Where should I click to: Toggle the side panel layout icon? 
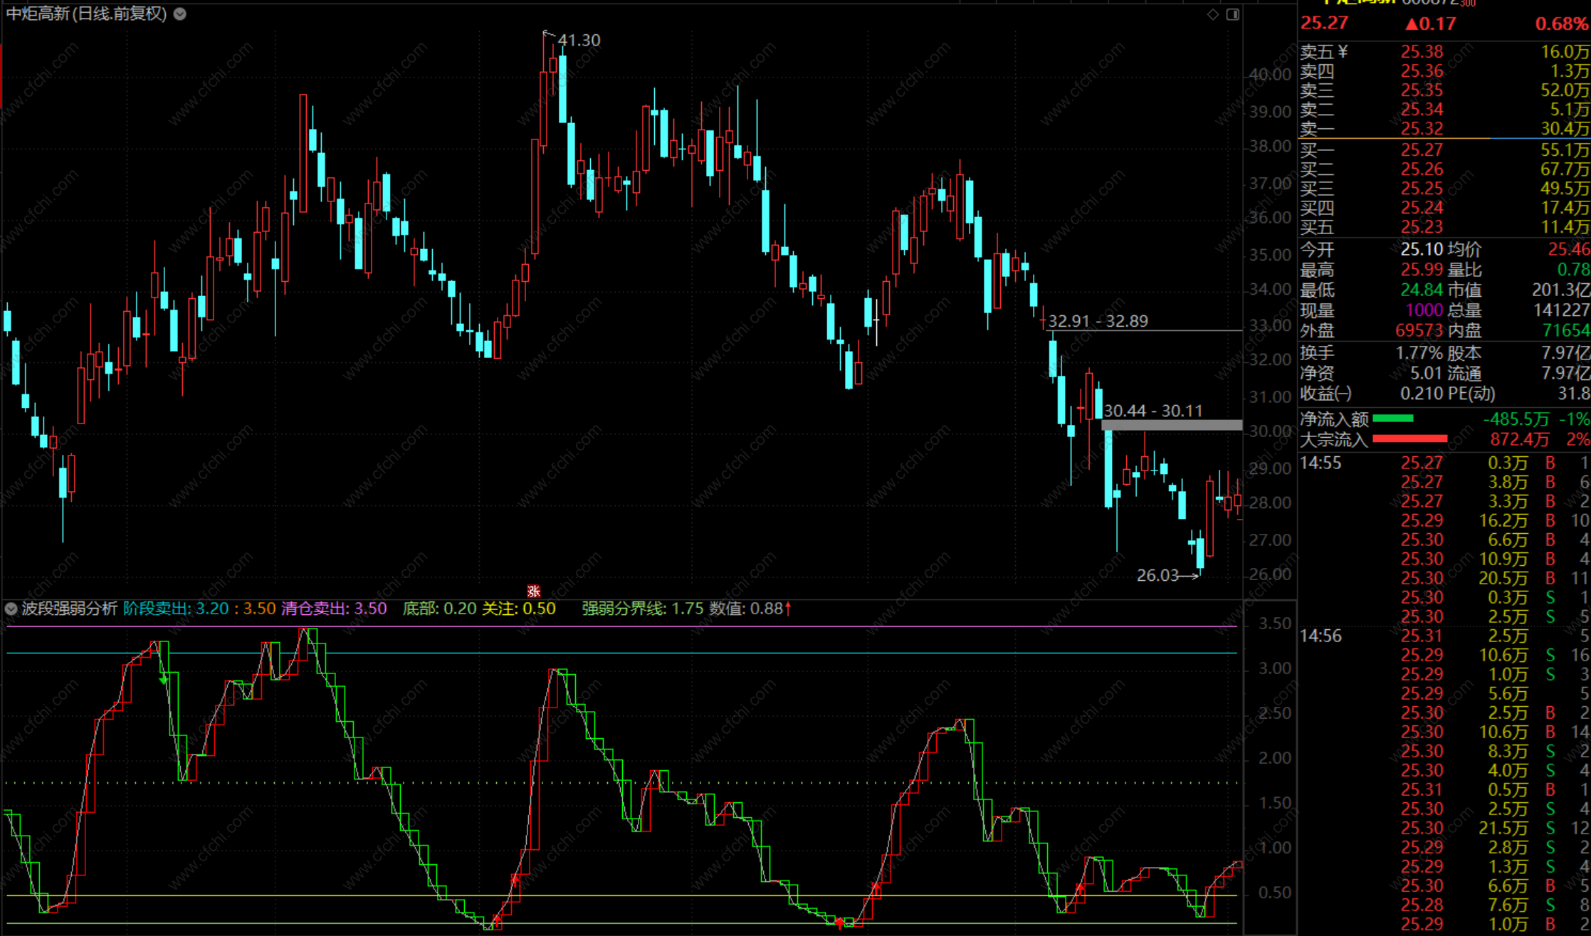coord(1233,14)
